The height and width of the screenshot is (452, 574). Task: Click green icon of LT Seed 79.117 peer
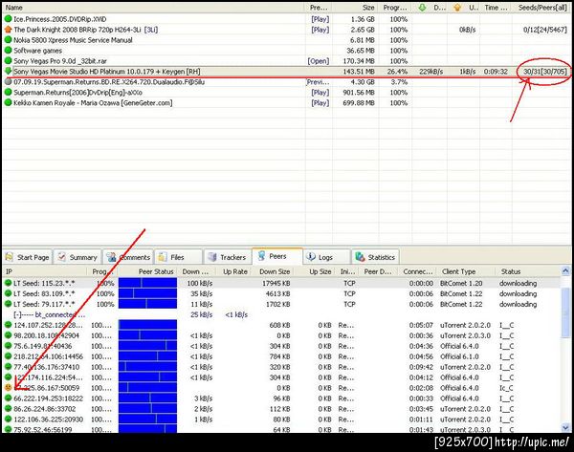tap(8, 304)
